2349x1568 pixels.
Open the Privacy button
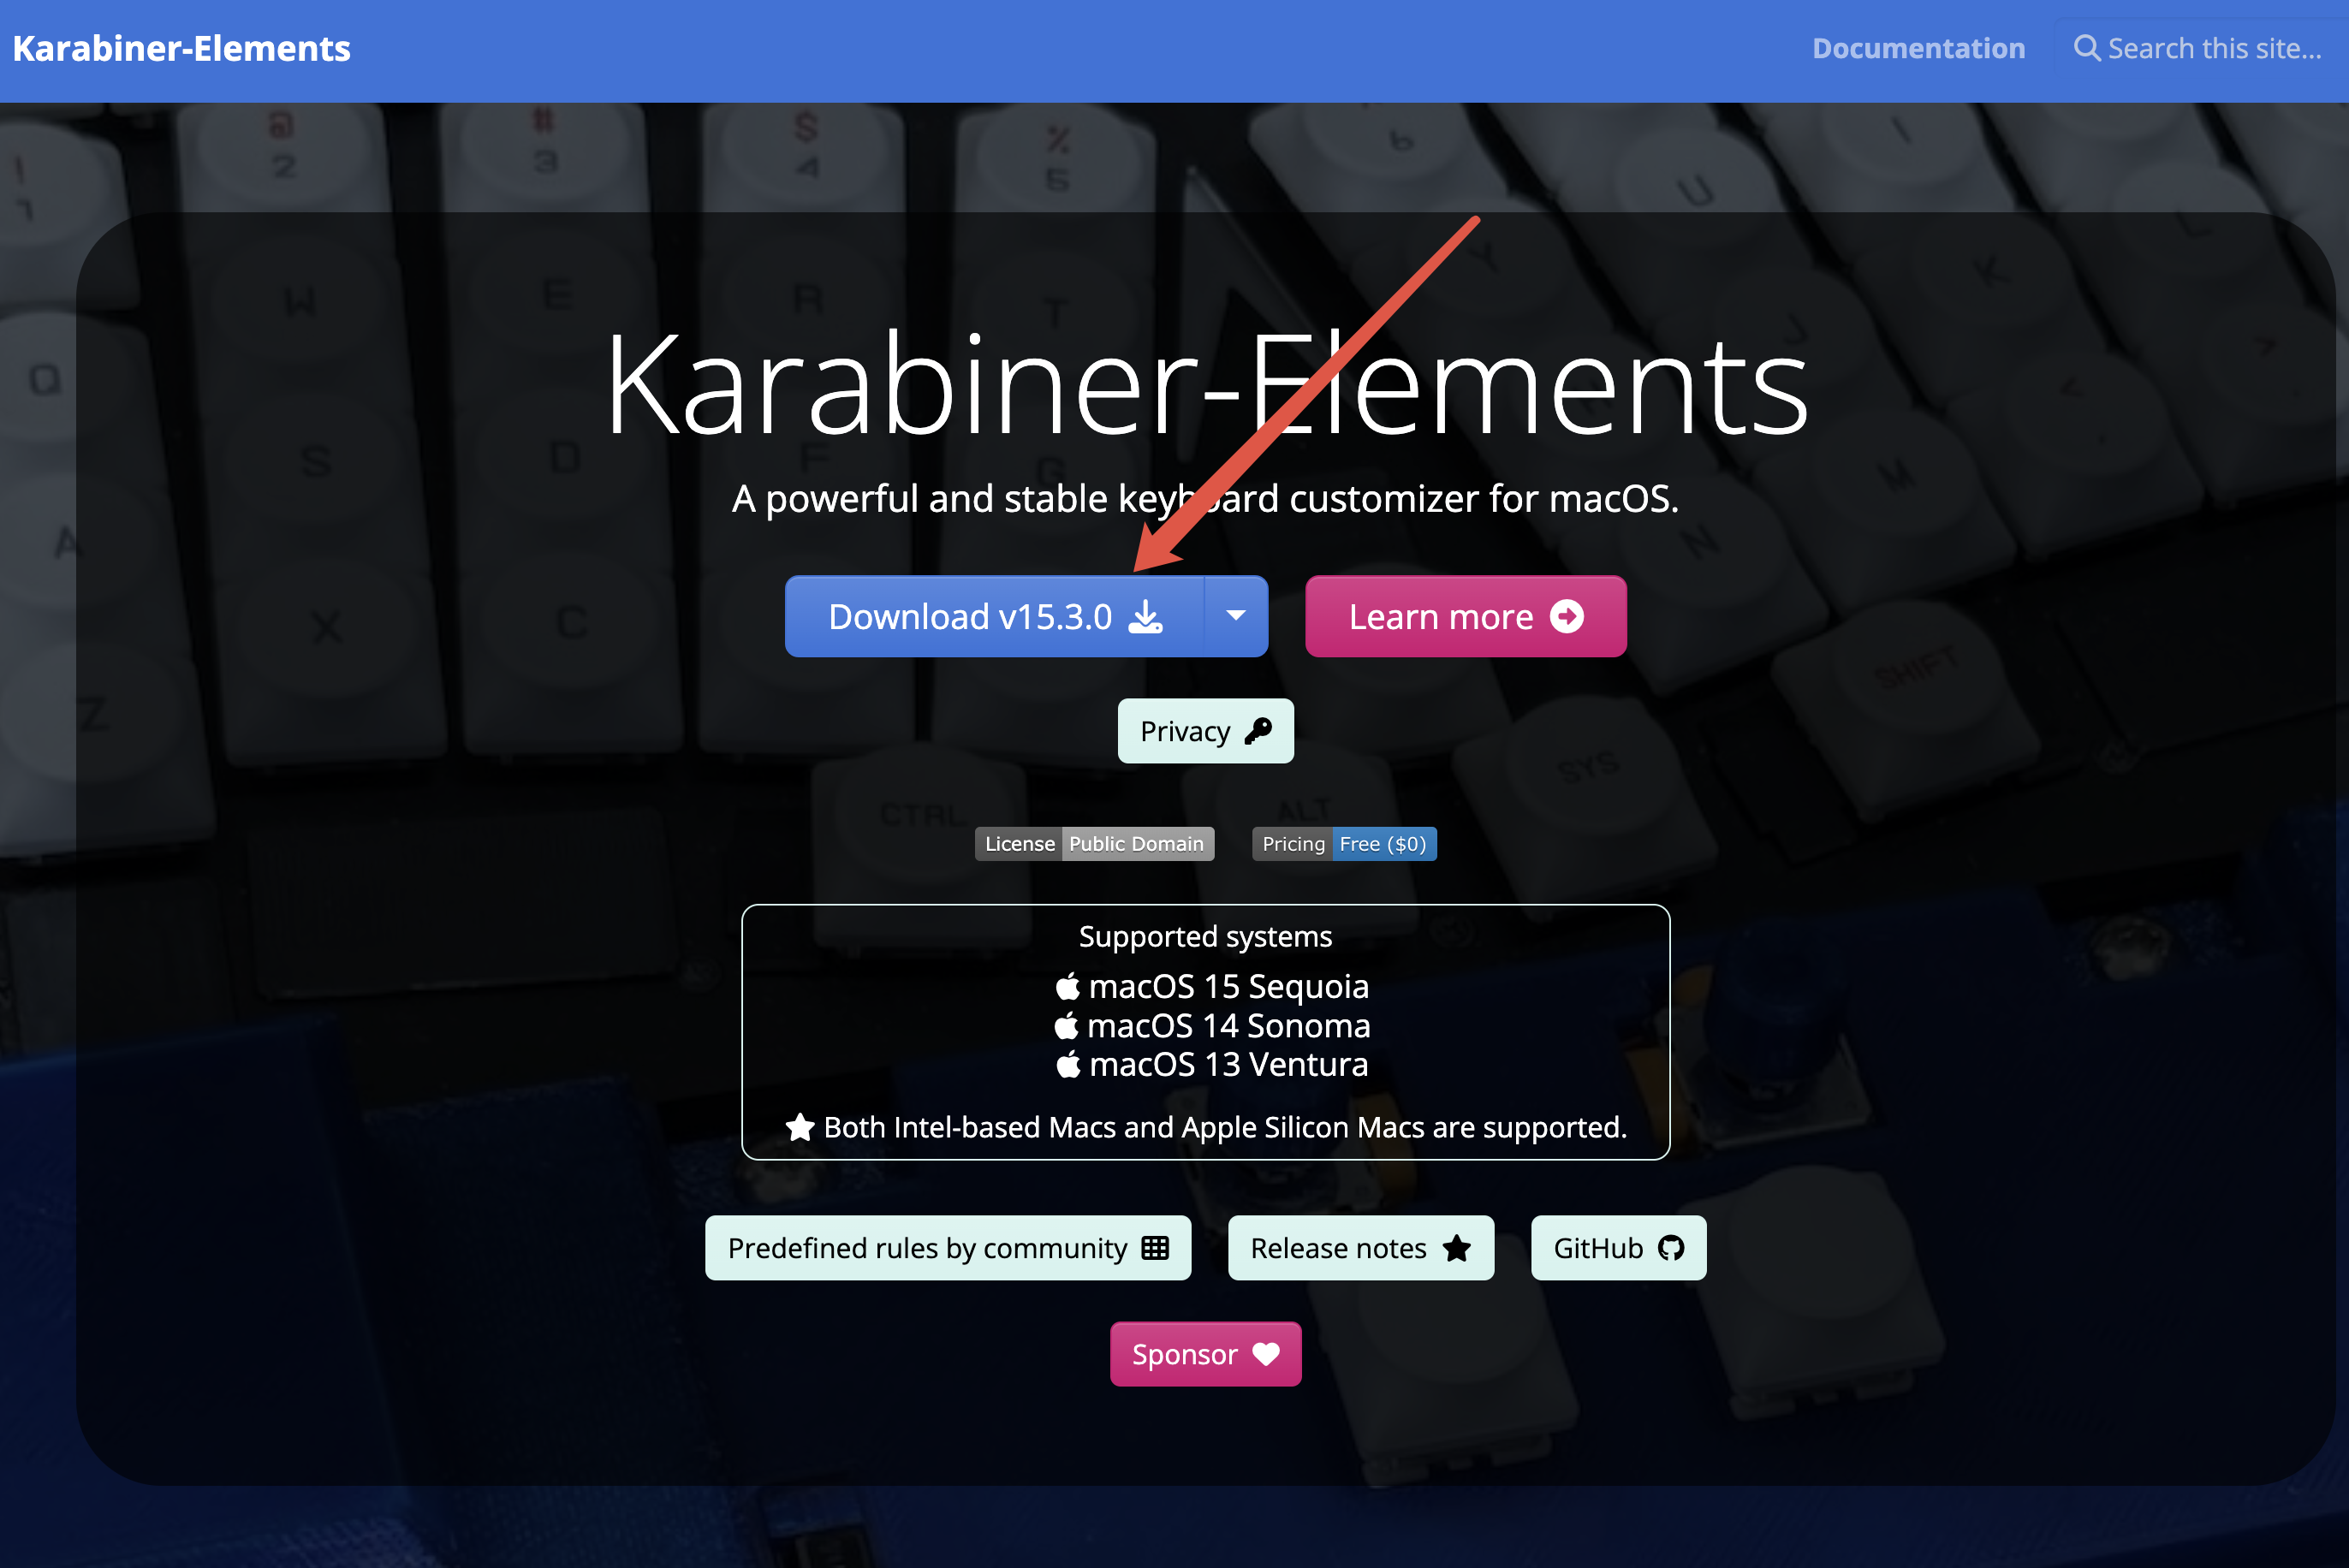coord(1205,731)
